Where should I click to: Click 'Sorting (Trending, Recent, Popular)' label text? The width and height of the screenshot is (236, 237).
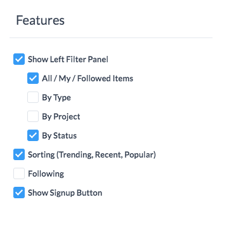point(92,155)
